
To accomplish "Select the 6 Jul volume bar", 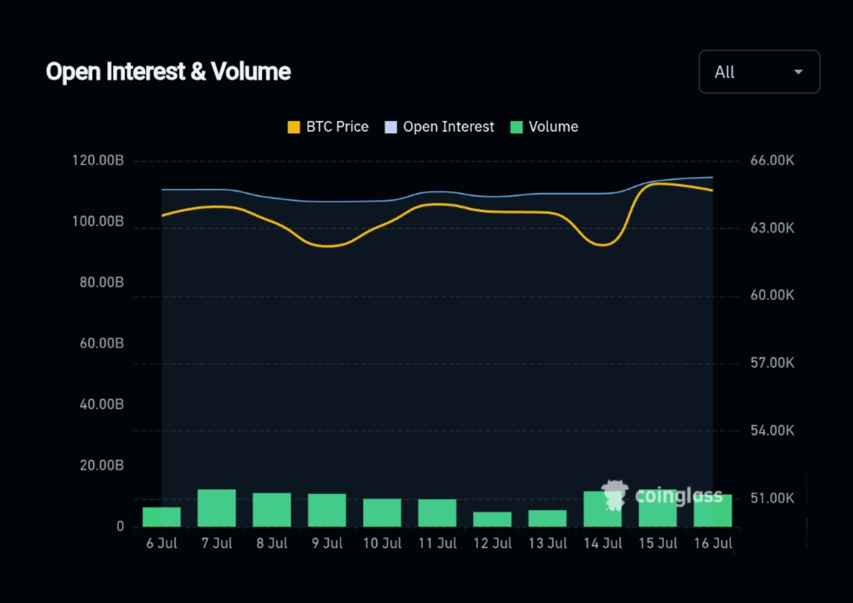I will (162, 517).
